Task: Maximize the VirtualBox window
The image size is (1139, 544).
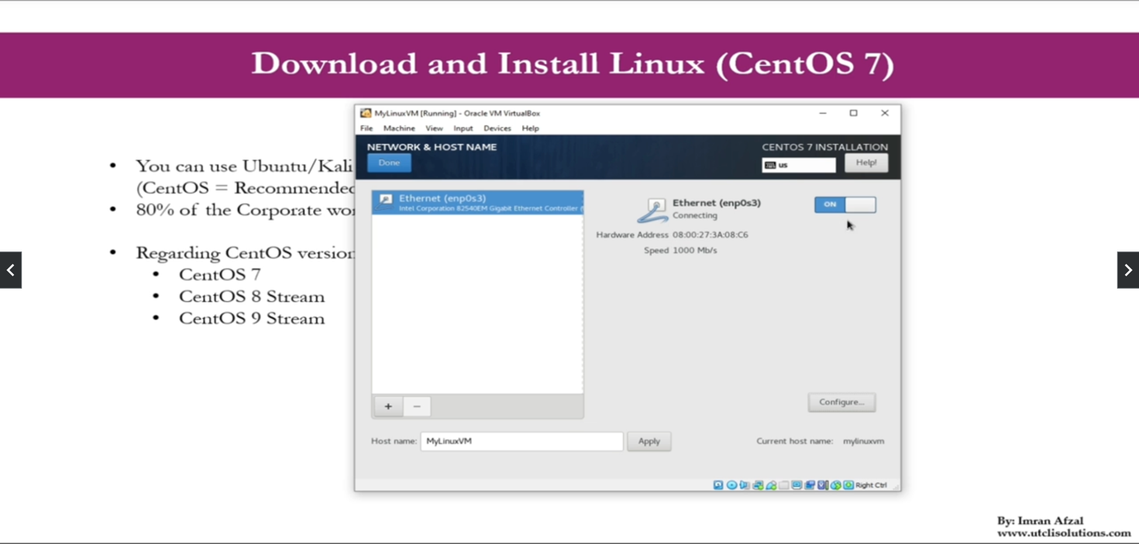Action: pos(854,113)
